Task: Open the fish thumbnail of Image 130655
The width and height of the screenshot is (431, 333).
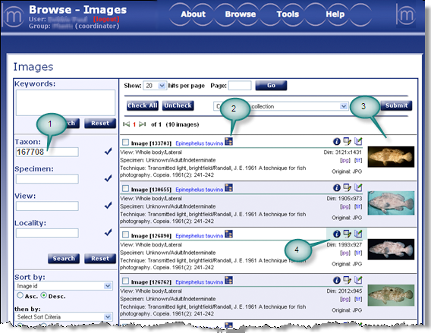Action: point(391,203)
